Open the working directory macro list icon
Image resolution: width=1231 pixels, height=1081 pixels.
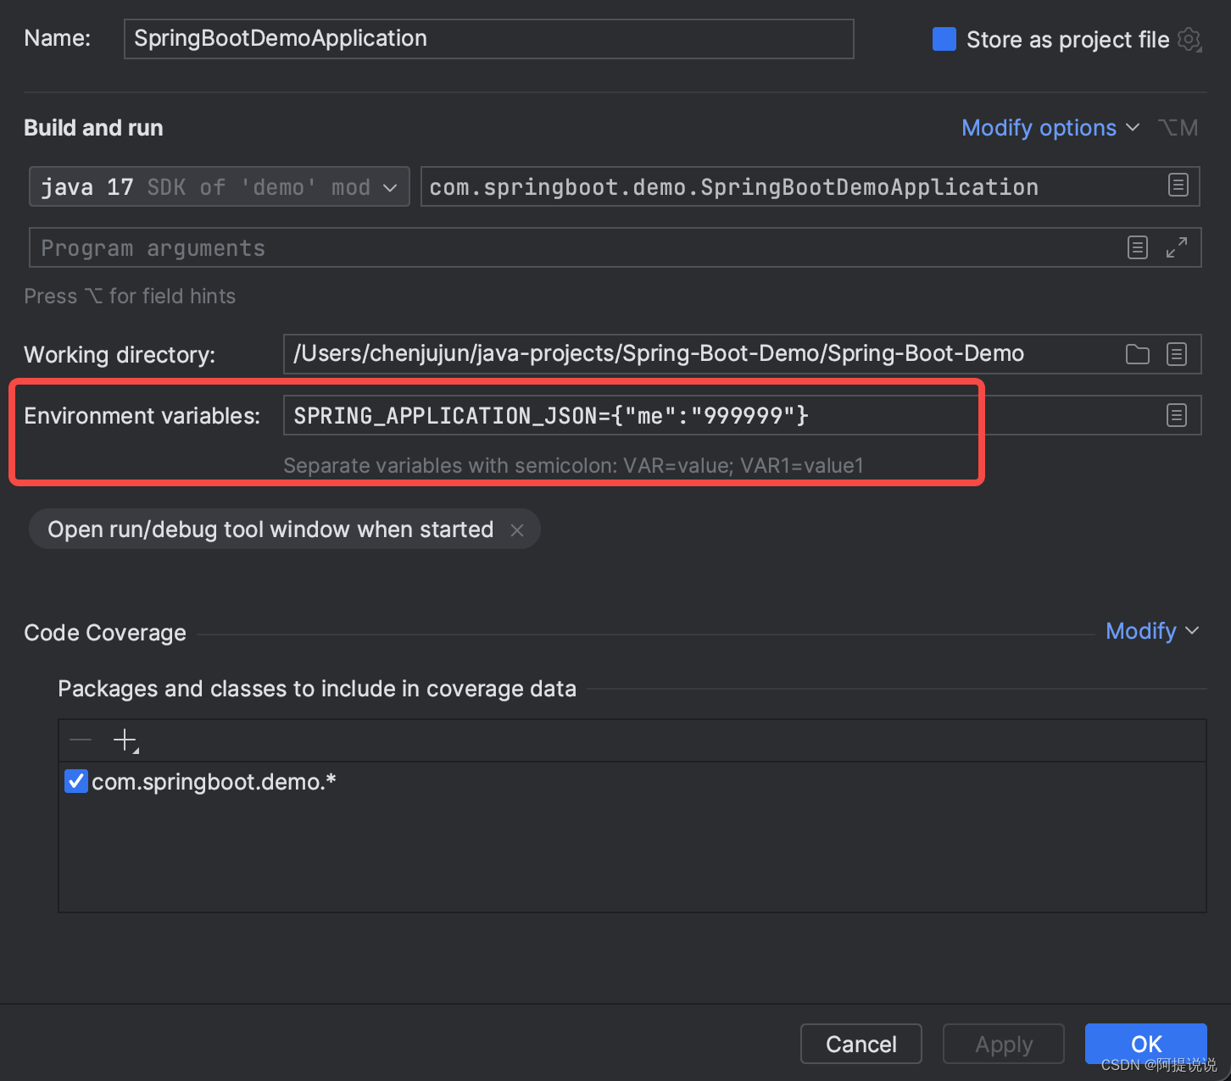[1177, 354]
